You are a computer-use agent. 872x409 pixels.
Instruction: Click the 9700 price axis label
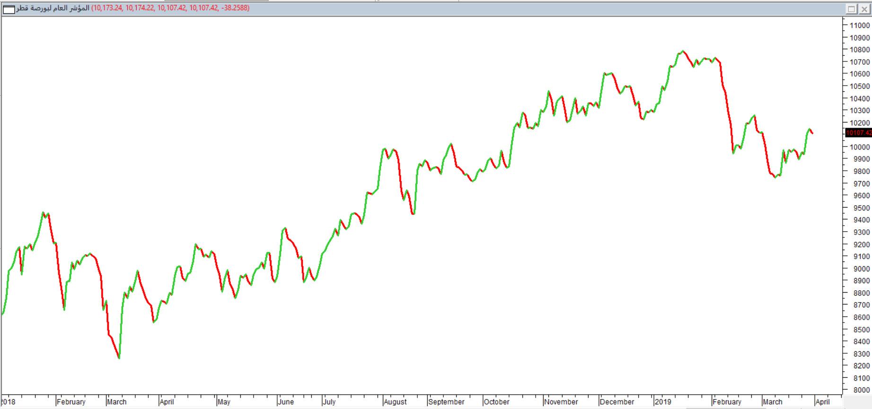point(862,184)
